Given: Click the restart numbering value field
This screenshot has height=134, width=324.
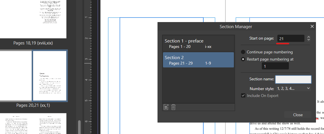Looking at the screenshot, I should pyautogui.click(x=275, y=66).
